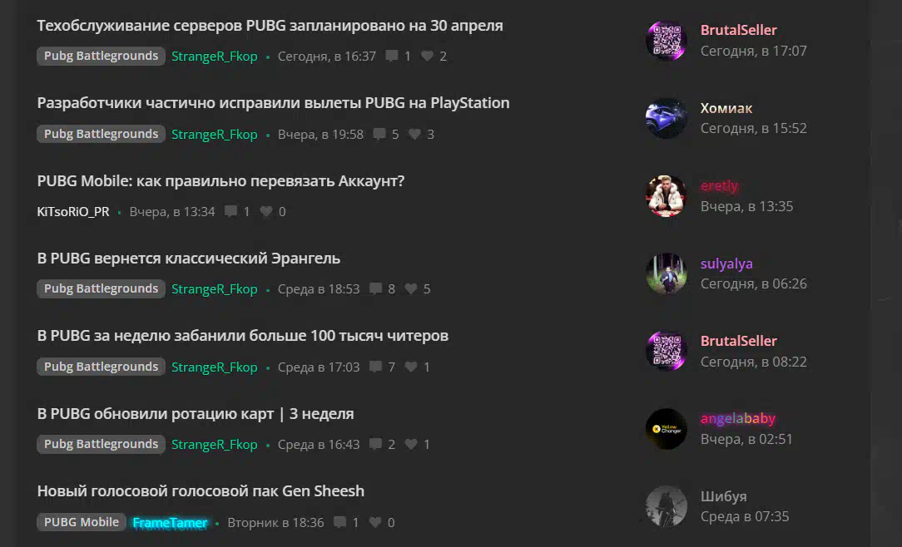The width and height of the screenshot is (902, 547).
Task: Click heart icon on account rebinding thread
Action: 265,211
